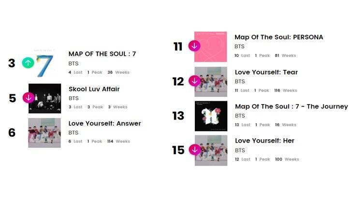Click the pink down arrow beside rank 11
This screenshot has height=198, width=353.
194,46
